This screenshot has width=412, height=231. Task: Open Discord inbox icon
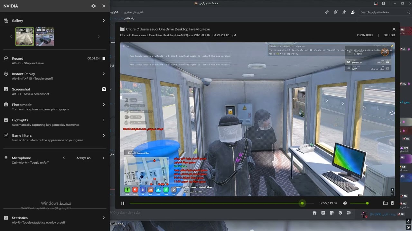[x=376, y=4]
